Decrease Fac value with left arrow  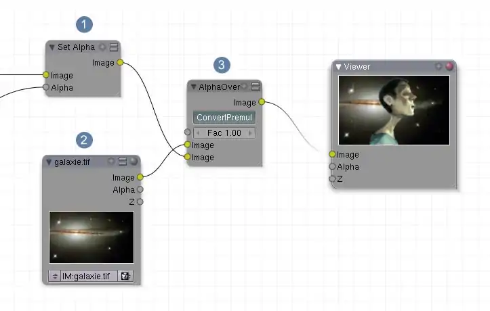click(x=198, y=133)
